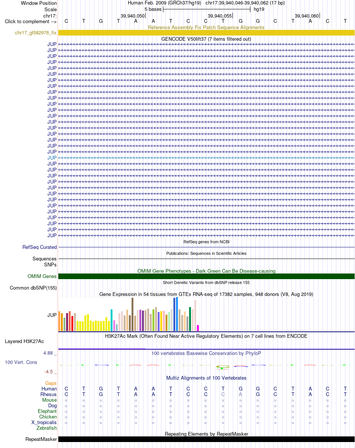Click the yellow-green PhyloP loop glyph
The width and height of the screenshot is (355, 448).
tap(223, 367)
